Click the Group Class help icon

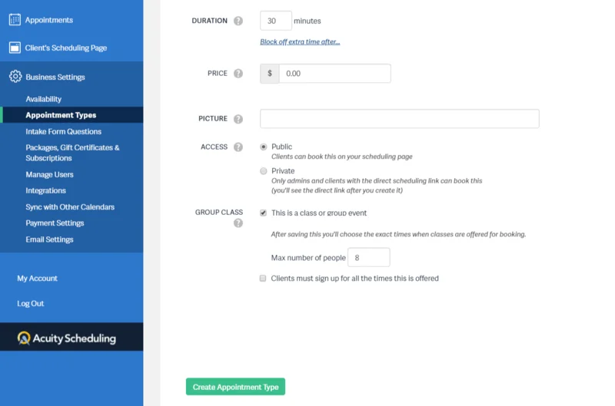pos(238,223)
